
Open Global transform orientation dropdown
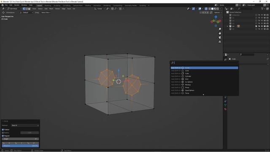click(x=100, y=8)
